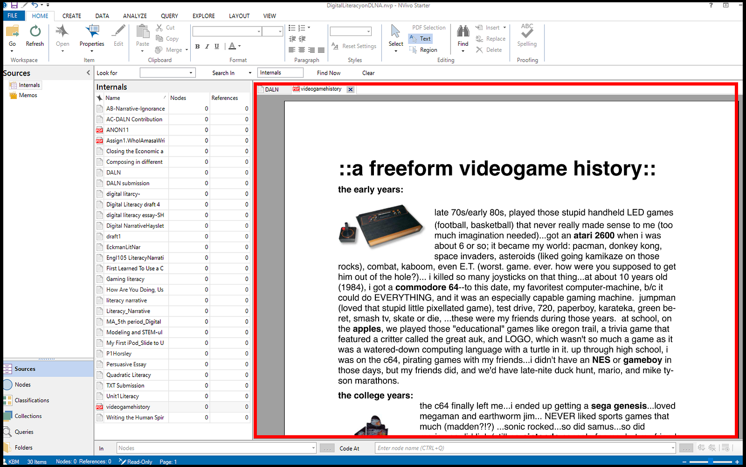Switch to the ANALYZE ribbon tab
The height and width of the screenshot is (467, 746).
pyautogui.click(x=135, y=16)
